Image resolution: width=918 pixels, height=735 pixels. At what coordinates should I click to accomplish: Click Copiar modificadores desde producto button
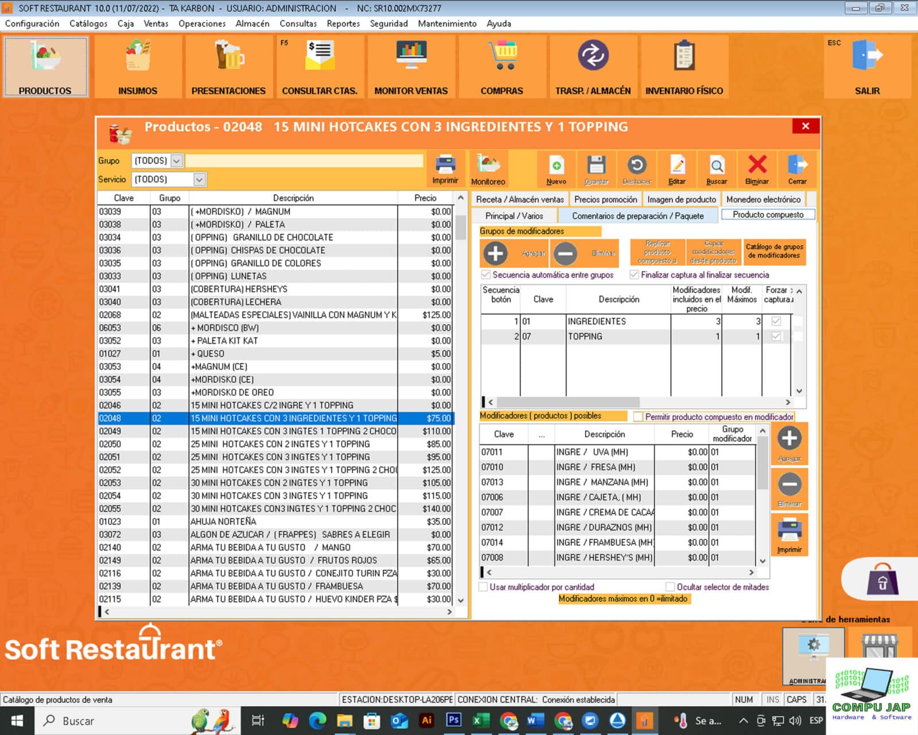pyautogui.click(x=714, y=252)
